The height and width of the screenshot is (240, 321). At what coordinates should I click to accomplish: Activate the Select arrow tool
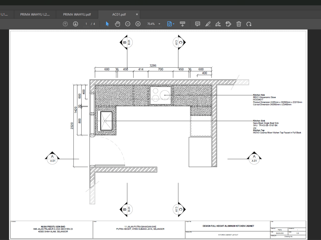click(107, 24)
